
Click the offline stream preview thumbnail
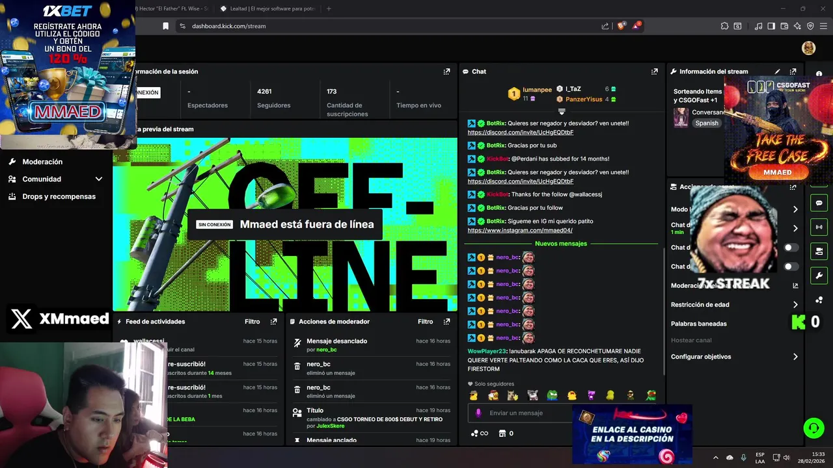pyautogui.click(x=285, y=224)
